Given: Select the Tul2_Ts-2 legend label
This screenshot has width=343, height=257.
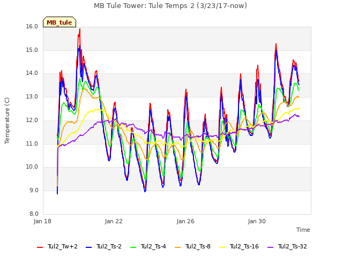Looking at the screenshot, I should point(109,246).
